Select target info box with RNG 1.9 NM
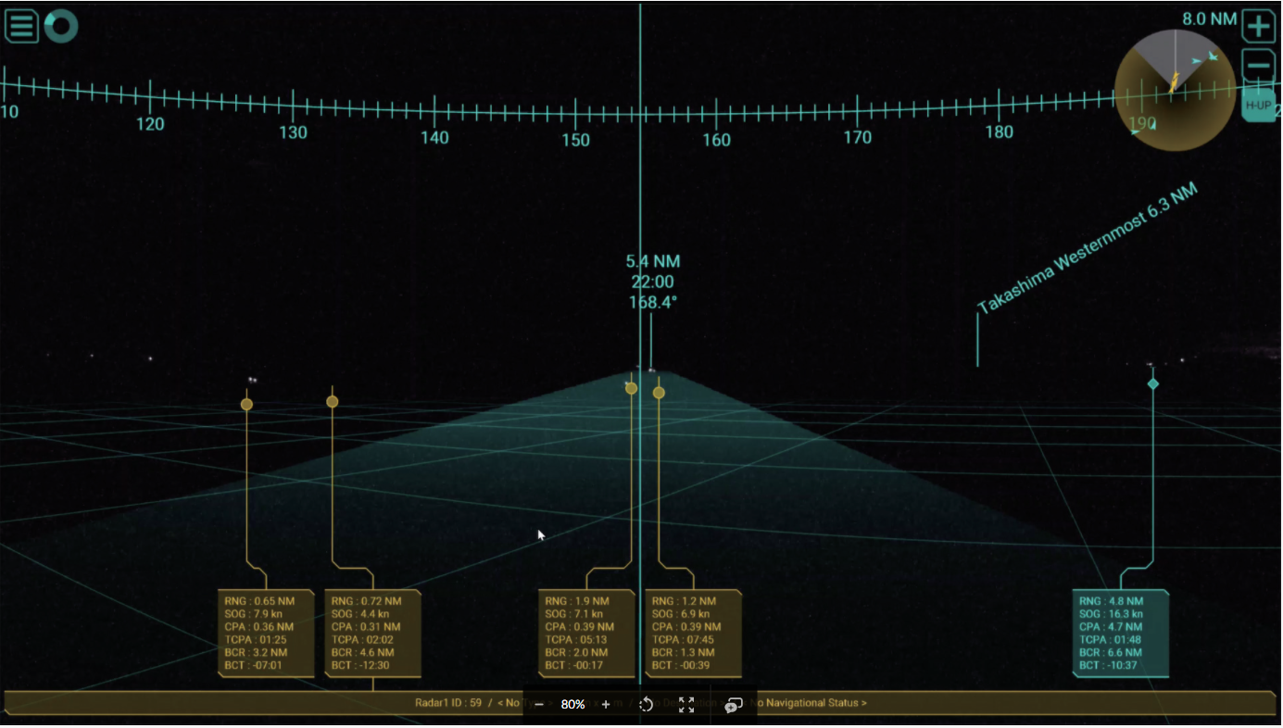Viewport: 1283px width, 728px height. (586, 634)
